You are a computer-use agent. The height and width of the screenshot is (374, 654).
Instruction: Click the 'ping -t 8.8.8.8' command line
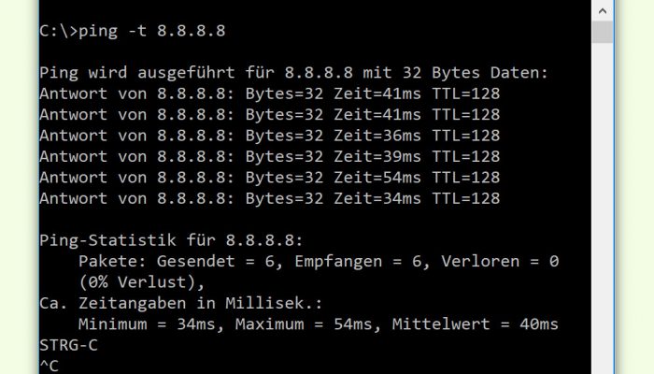[133, 31]
